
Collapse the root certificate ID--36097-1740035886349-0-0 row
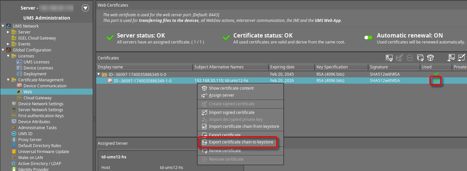pyautogui.click(x=99, y=74)
